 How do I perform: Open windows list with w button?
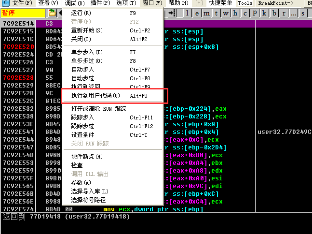pos(226,13)
